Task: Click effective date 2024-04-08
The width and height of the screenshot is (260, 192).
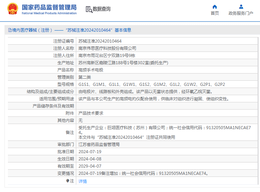Action: click(x=90, y=159)
